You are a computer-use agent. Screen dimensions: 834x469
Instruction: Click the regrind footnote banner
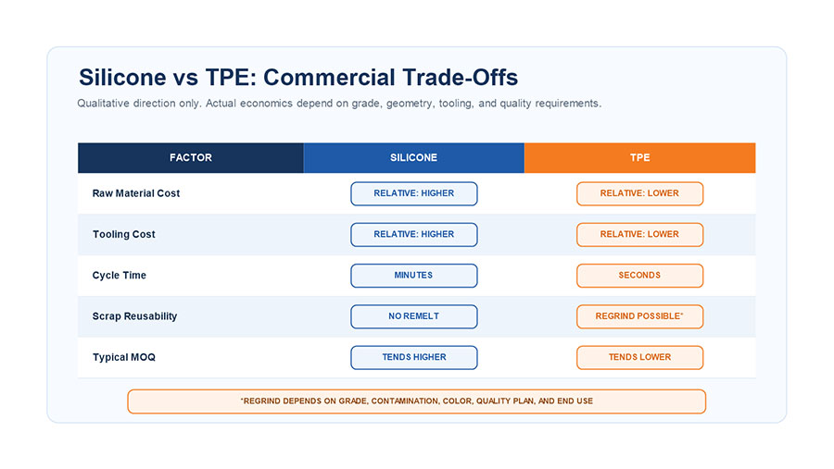[x=416, y=401]
